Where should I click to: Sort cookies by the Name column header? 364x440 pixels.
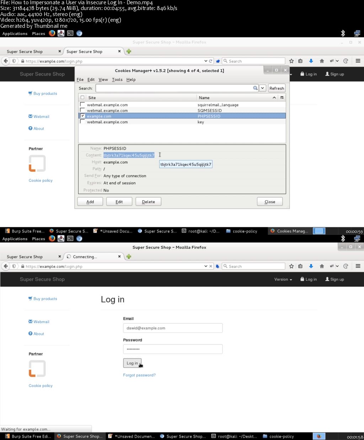pyautogui.click(x=237, y=97)
